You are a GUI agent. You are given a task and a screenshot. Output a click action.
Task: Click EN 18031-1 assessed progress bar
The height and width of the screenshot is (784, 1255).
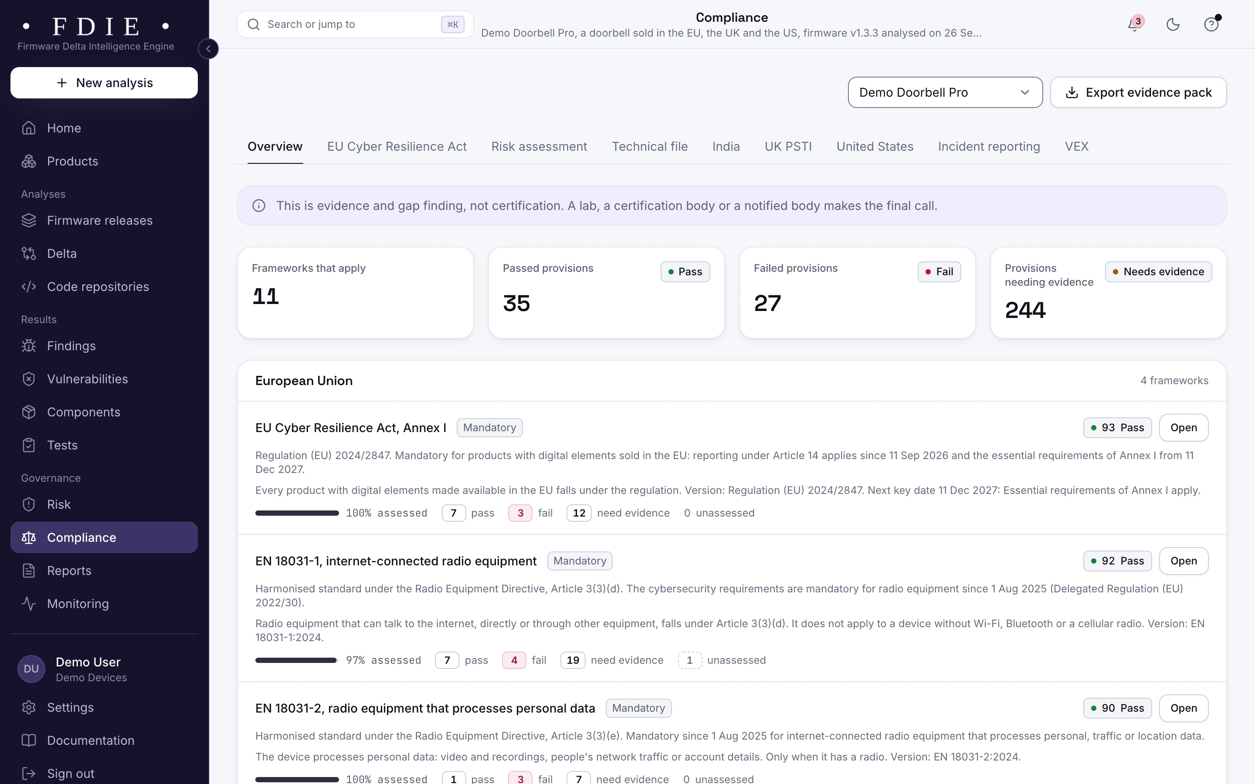pos(297,661)
